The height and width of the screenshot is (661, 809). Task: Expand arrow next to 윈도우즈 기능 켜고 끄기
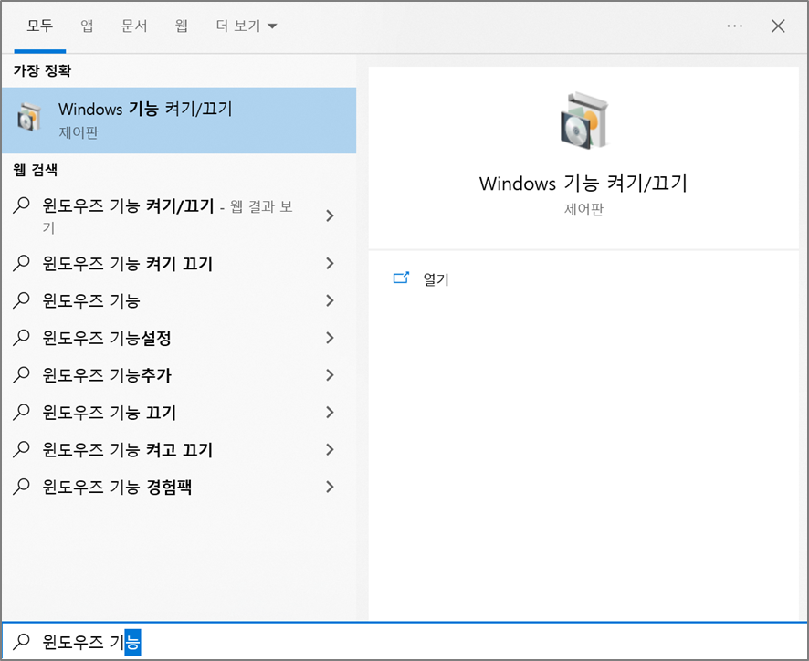point(331,449)
